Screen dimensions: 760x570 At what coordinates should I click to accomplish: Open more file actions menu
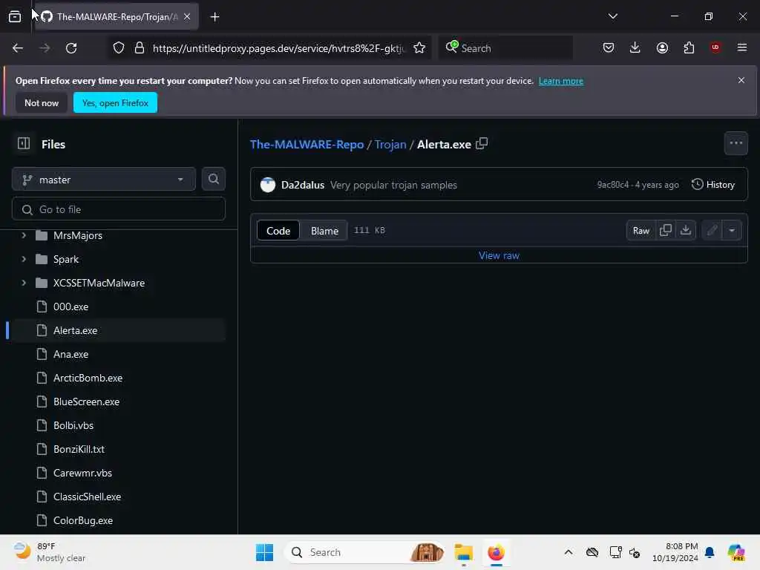click(736, 143)
